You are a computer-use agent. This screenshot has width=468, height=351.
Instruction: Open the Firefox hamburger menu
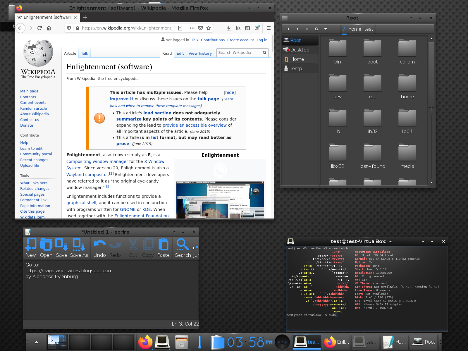269,28
